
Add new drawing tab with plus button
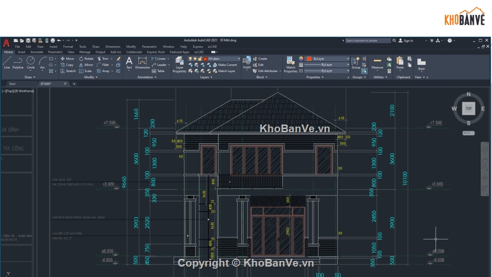[75, 84]
